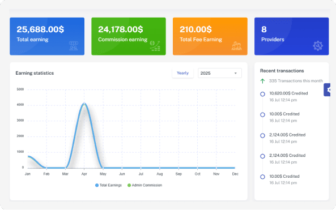Click the 10,620.00$ Credited entry text
The width and height of the screenshot is (336, 210).
coord(288,93)
